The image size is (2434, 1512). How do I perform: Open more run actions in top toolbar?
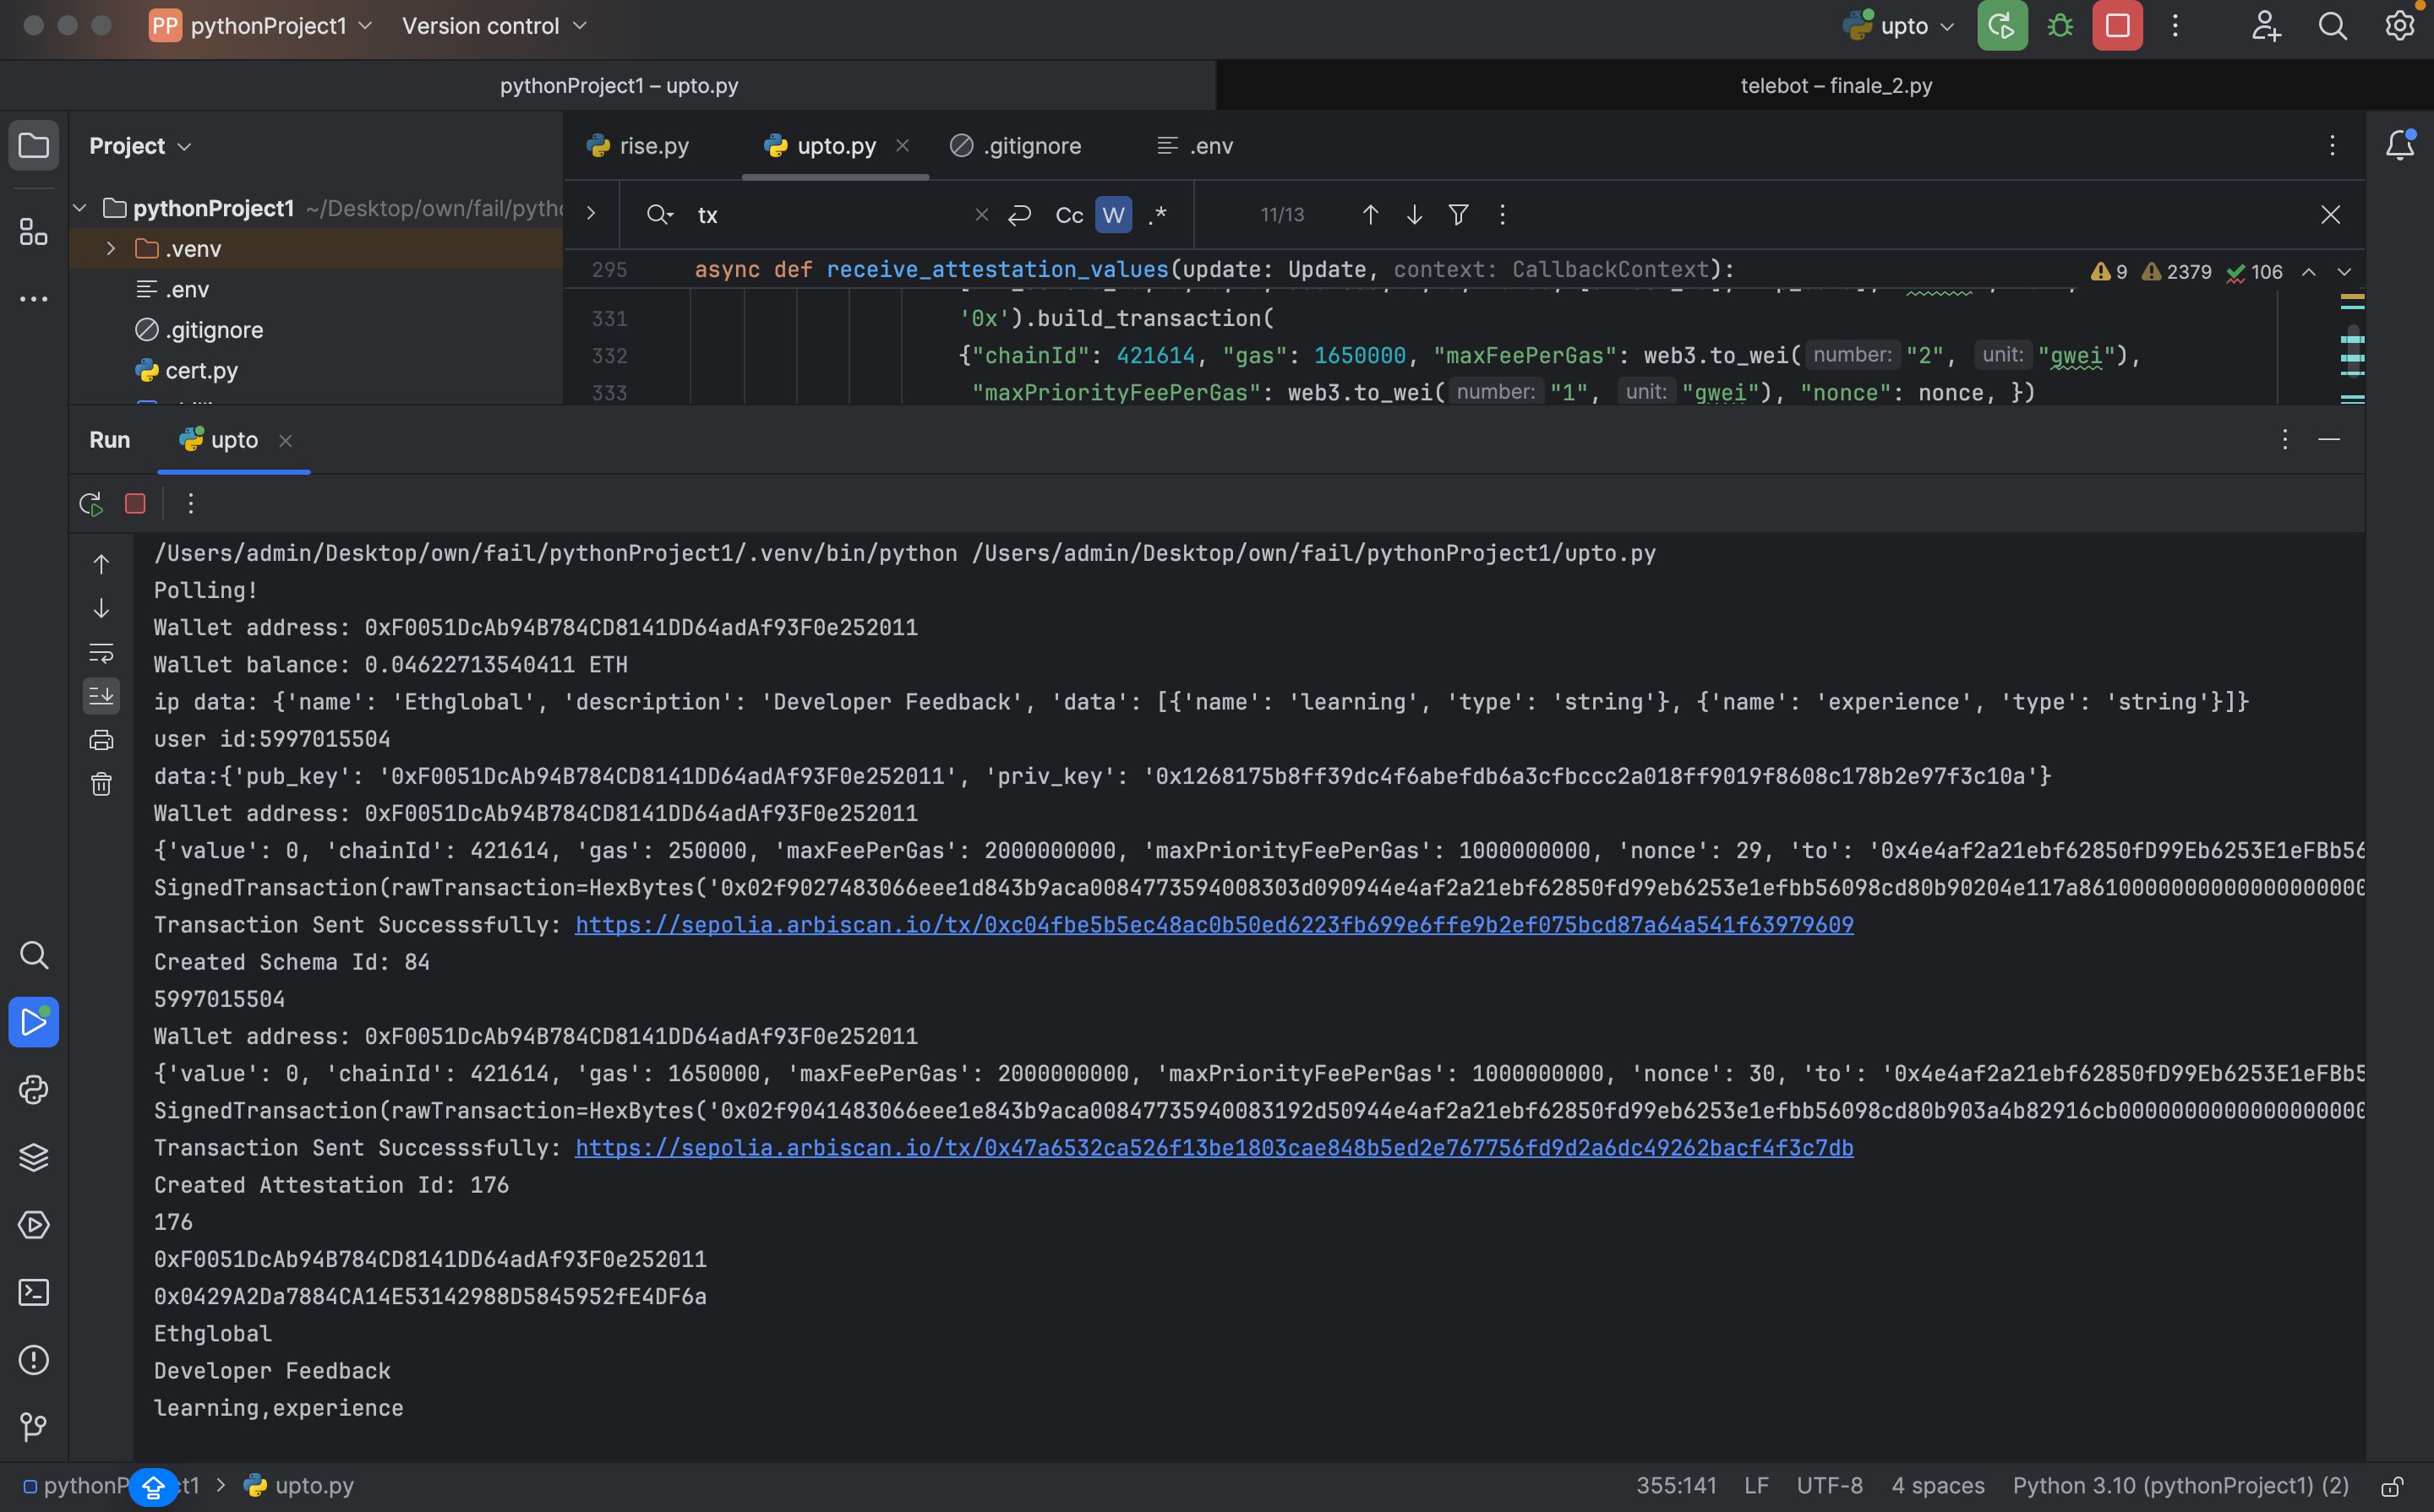point(2175,26)
